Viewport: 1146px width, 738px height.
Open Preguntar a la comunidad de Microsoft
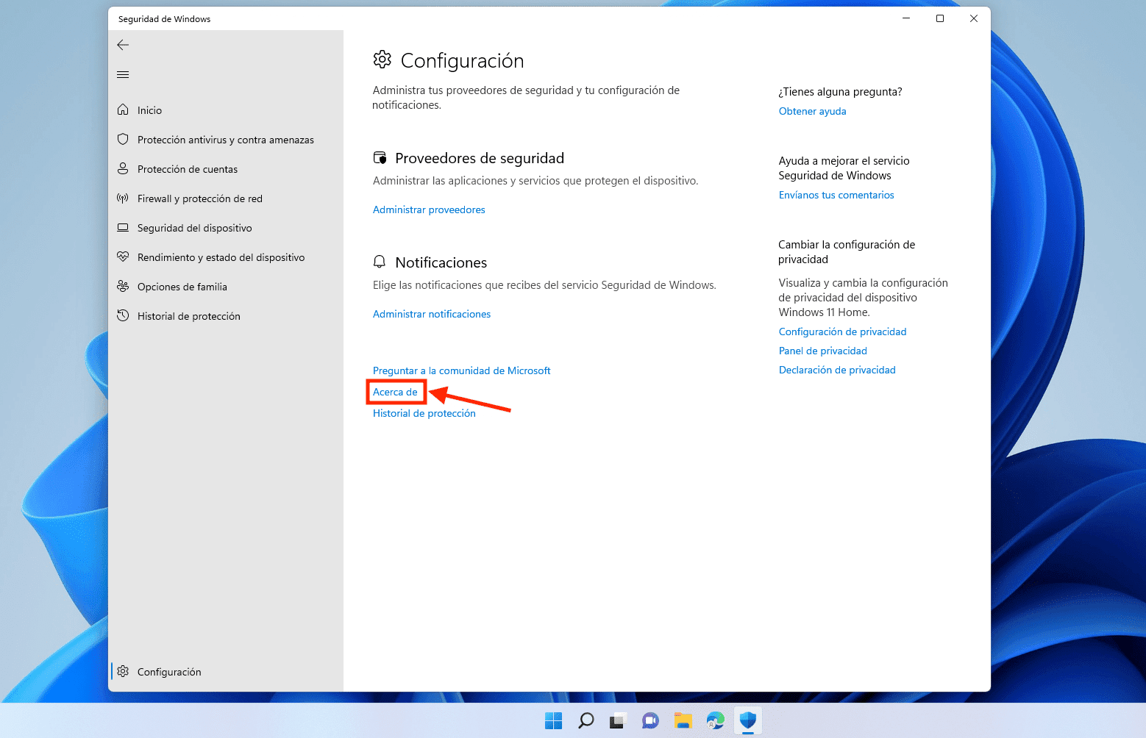[461, 370]
